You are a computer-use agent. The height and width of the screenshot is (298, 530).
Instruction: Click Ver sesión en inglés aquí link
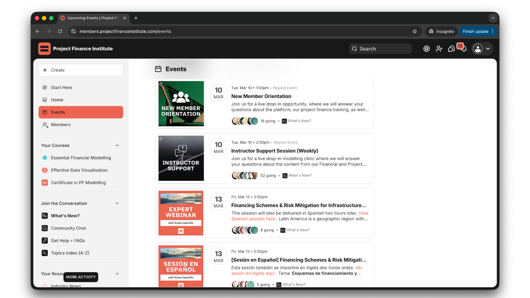pos(297,270)
